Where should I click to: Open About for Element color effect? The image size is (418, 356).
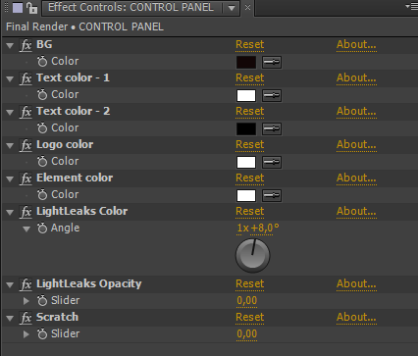pyautogui.click(x=356, y=178)
